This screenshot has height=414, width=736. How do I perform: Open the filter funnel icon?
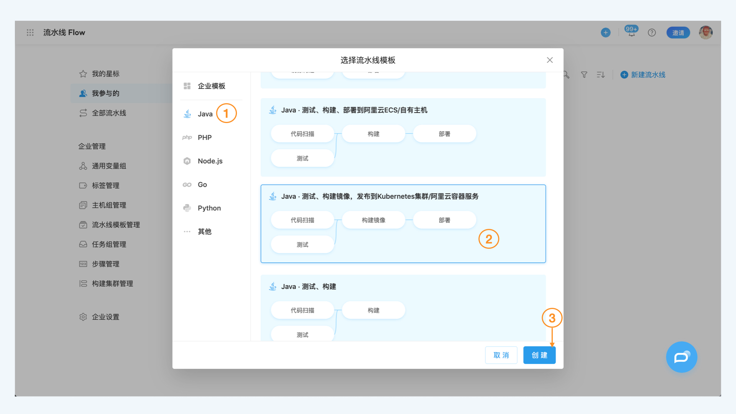[x=583, y=74]
